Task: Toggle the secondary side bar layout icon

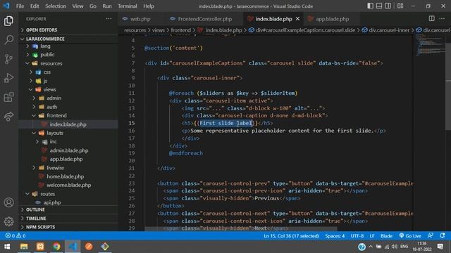Action: 388,6
